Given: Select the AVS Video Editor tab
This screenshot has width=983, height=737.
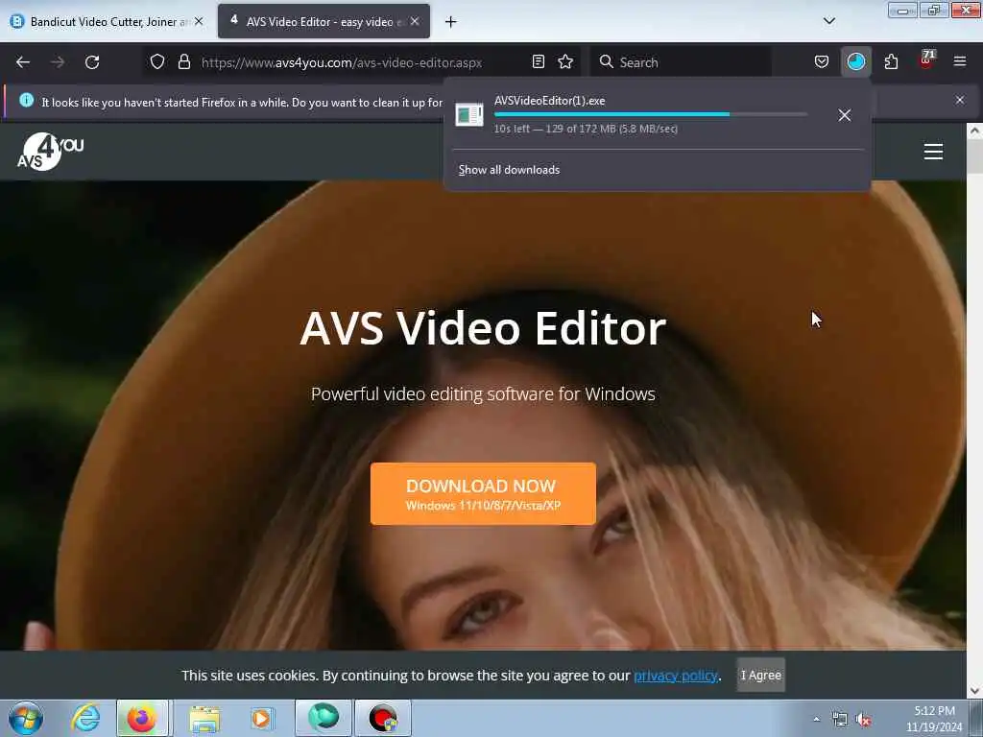Looking at the screenshot, I should (x=324, y=22).
